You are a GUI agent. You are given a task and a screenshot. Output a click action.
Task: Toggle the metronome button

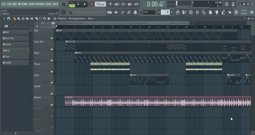[x=110, y=4]
